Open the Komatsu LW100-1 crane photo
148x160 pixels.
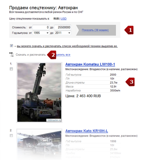tap(39, 92)
